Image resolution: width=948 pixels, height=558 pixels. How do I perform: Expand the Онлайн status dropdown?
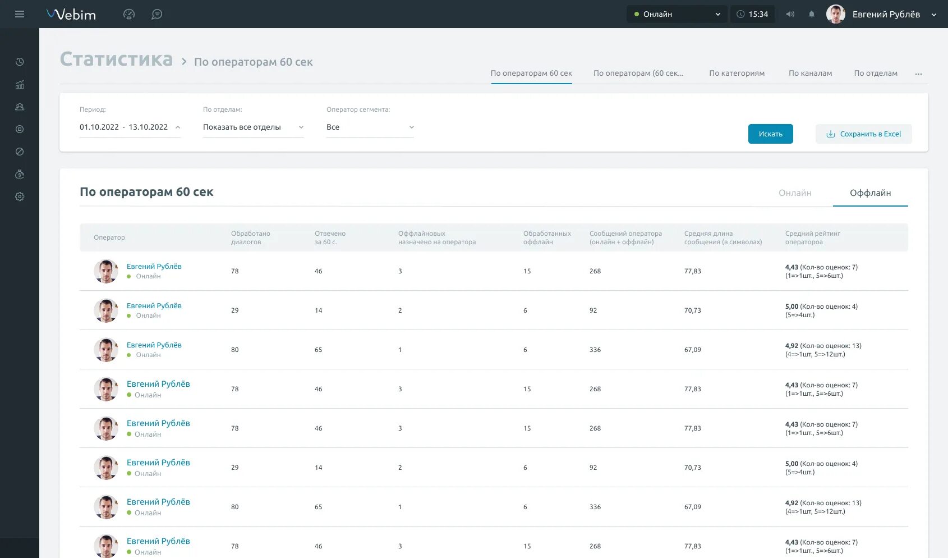coord(677,14)
